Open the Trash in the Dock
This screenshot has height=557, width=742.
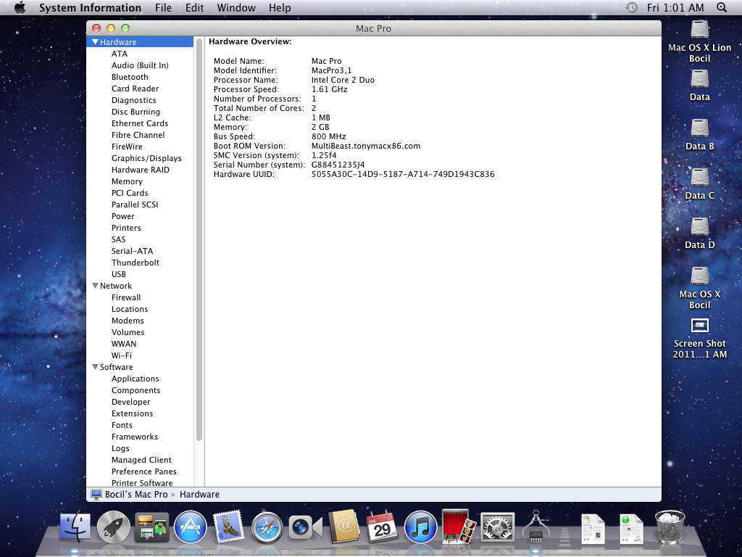point(670,527)
